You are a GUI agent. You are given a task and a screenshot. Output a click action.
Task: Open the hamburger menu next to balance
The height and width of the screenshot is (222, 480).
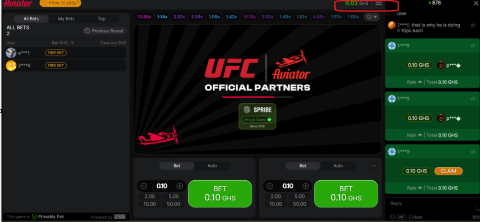pos(378,4)
